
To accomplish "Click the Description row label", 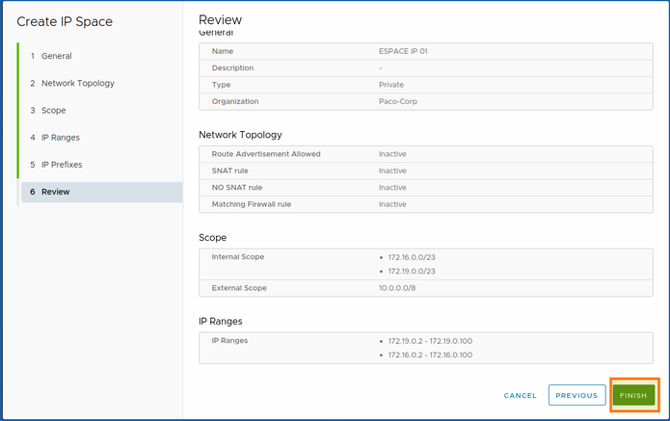I will (232, 67).
